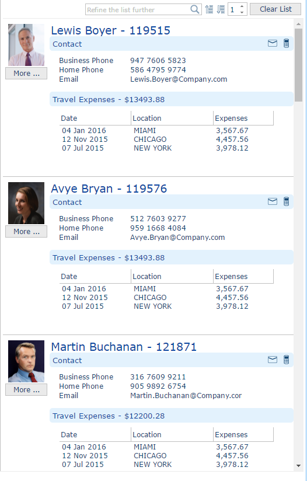Sort the list ascending

209,9
